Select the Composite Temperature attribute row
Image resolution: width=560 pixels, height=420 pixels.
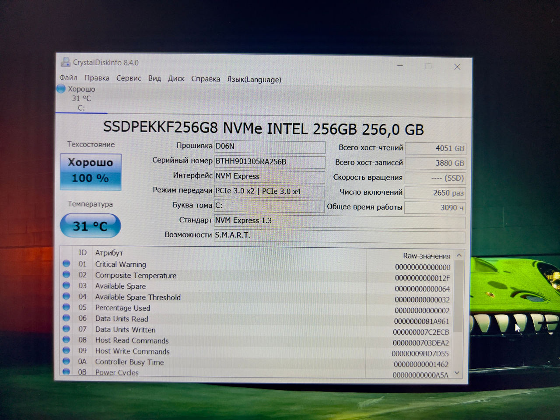(x=257, y=276)
